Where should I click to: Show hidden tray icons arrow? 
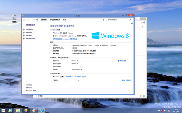pos(156,111)
